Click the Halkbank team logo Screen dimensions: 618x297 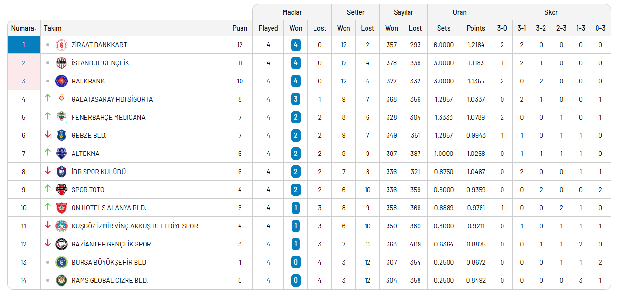(x=62, y=81)
